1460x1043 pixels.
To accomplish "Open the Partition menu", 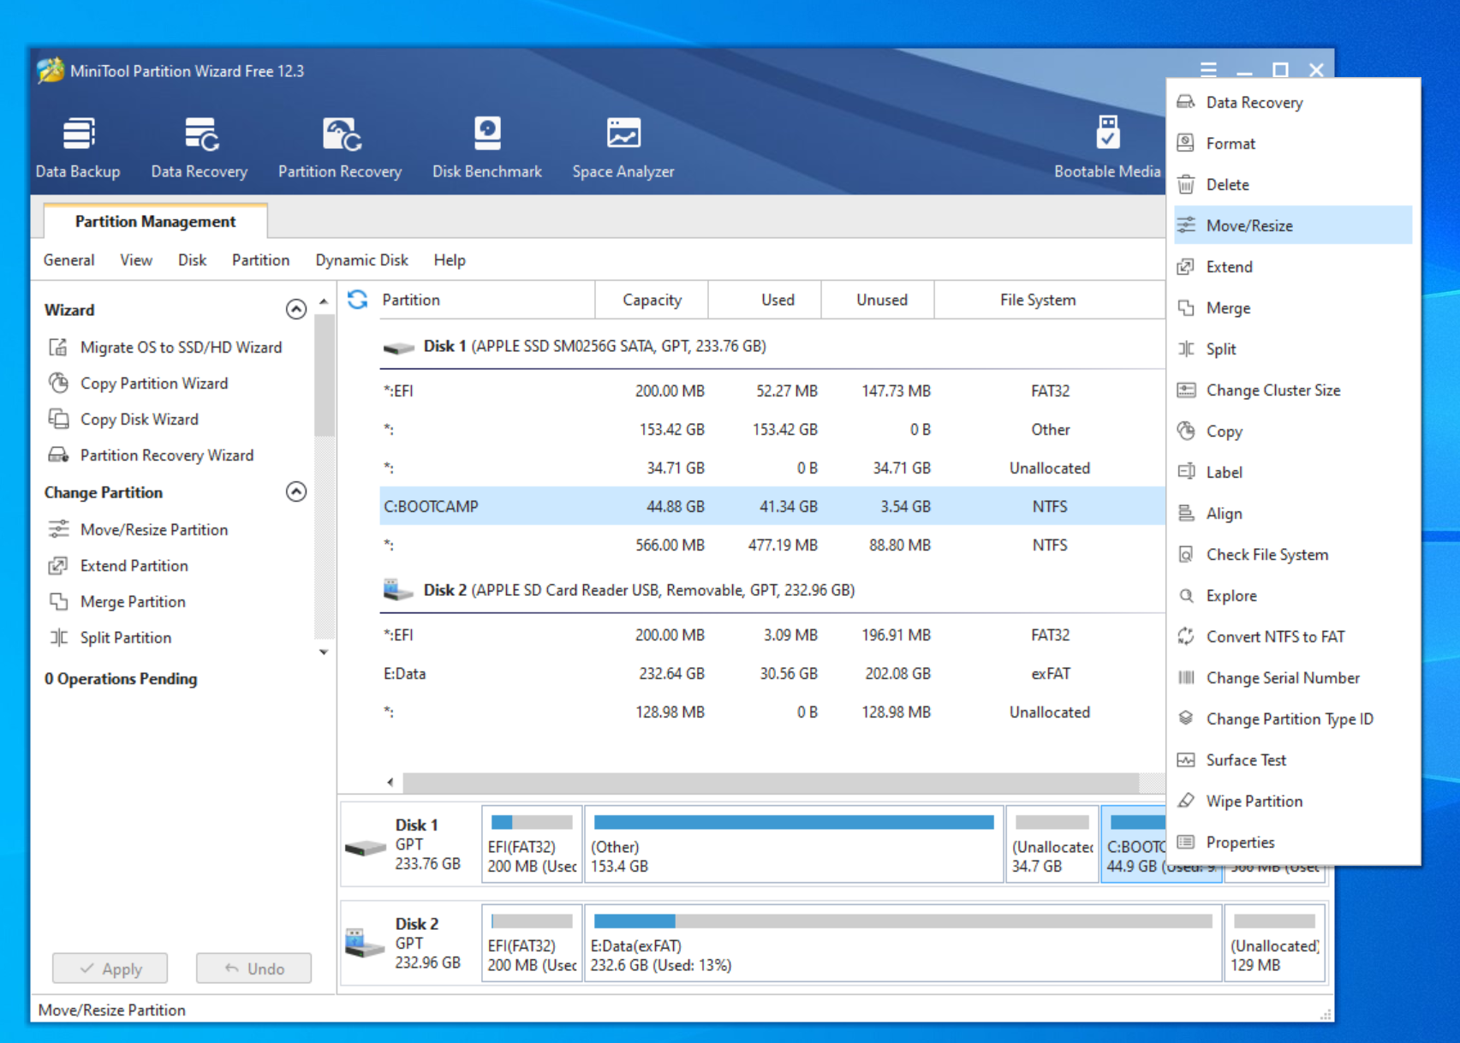I will point(260,260).
